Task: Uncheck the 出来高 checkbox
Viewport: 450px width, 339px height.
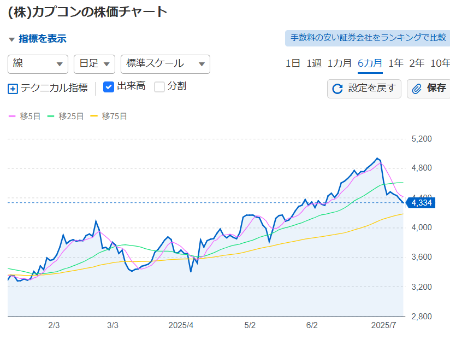Action: [109, 87]
